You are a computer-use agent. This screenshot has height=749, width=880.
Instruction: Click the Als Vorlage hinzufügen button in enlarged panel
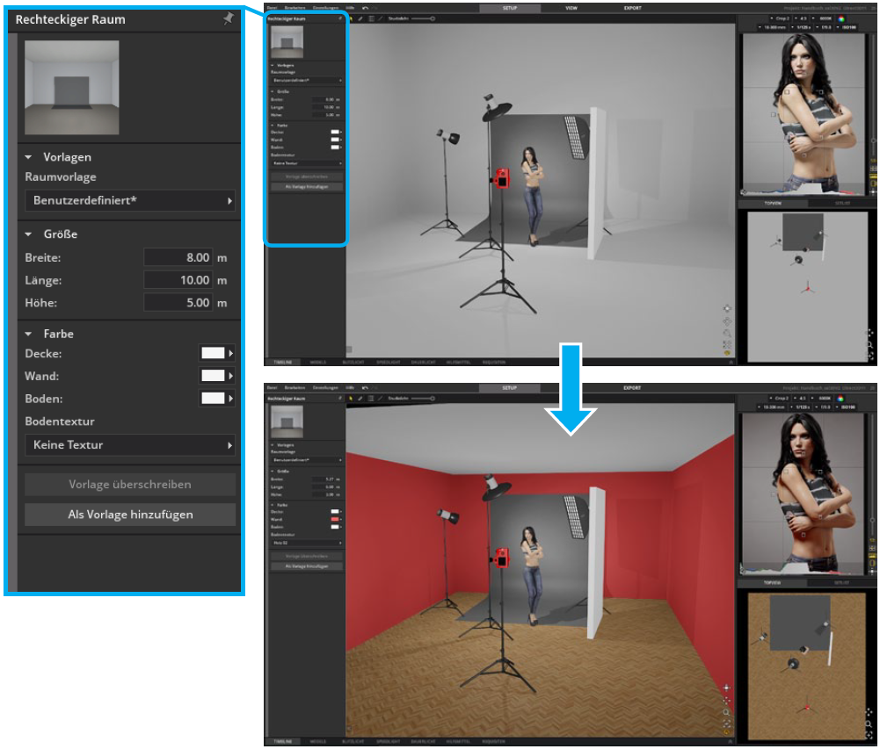(x=130, y=515)
